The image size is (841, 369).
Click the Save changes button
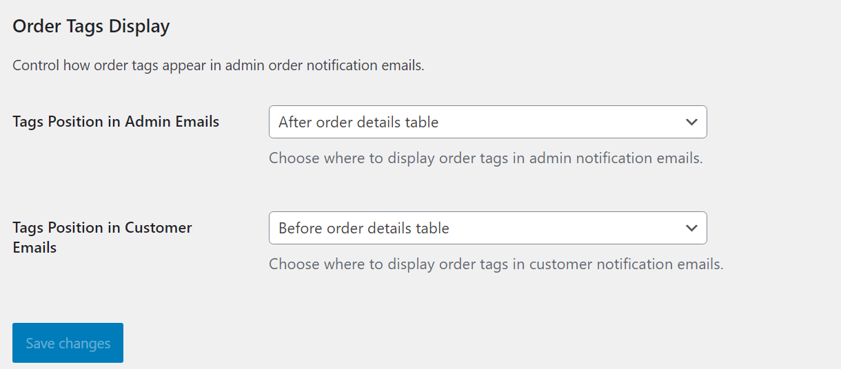coord(68,343)
